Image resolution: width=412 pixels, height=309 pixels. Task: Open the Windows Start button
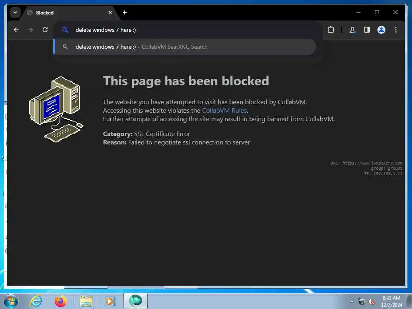coord(11,301)
